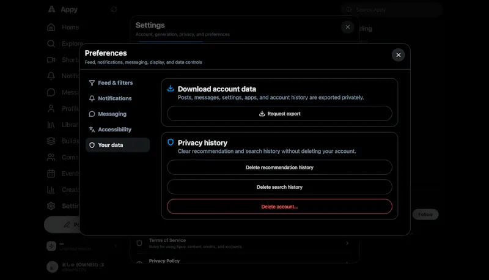The height and width of the screenshot is (280, 489).
Task: Click the Builds layers icon in sidebar
Action: click(51, 141)
